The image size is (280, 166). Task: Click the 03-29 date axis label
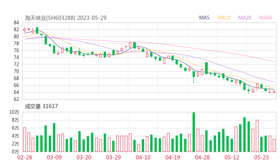pos(114,157)
